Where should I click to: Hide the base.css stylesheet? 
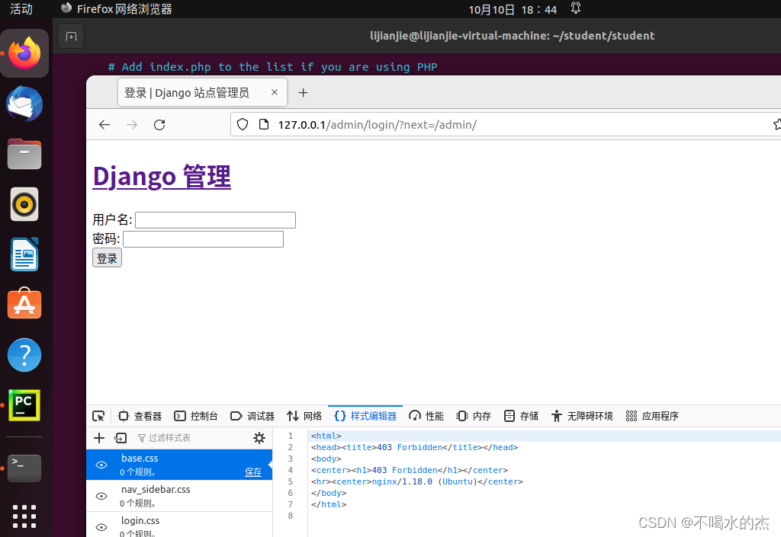(101, 464)
